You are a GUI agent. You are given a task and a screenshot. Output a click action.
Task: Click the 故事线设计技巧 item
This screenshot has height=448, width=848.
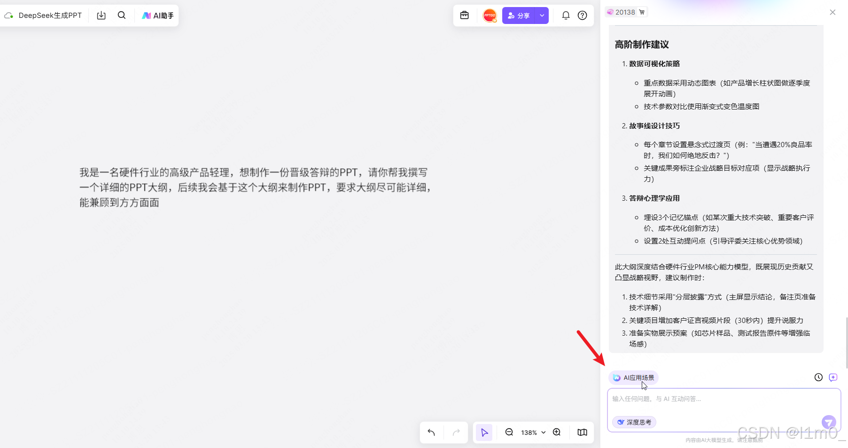(x=654, y=126)
